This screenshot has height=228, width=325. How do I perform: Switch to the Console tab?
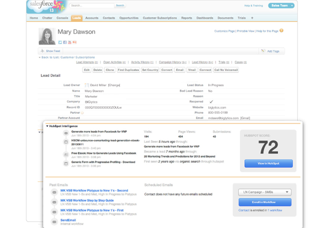click(x=62, y=18)
